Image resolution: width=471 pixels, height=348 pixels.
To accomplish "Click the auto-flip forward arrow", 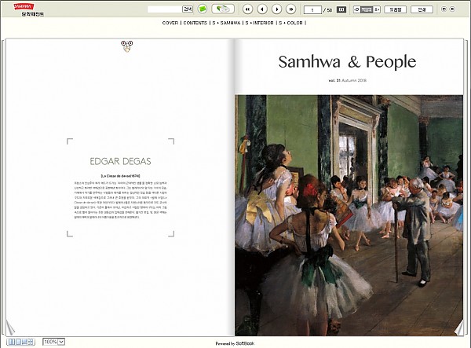I will coord(377,9).
